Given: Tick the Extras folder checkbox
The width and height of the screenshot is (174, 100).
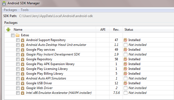Looking at the screenshot, I should pos(13,35).
